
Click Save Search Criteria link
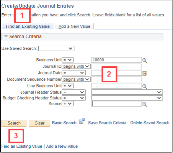(107, 123)
